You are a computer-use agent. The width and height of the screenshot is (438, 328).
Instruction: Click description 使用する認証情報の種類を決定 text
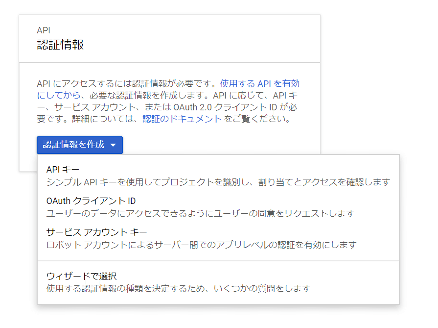[x=179, y=288]
